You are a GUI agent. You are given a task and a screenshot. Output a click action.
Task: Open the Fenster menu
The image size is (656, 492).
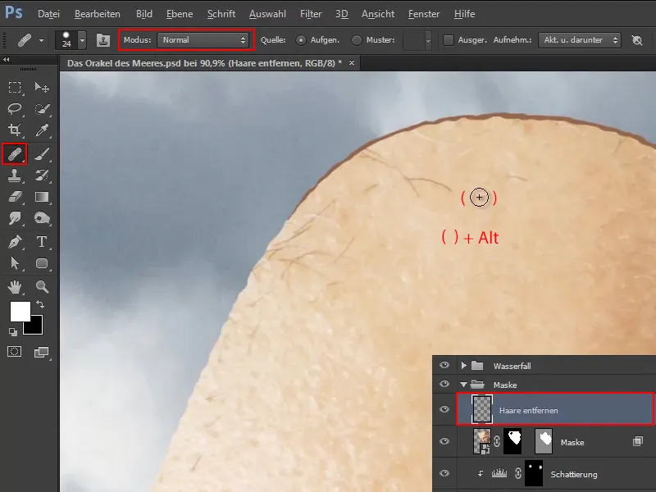tap(424, 14)
